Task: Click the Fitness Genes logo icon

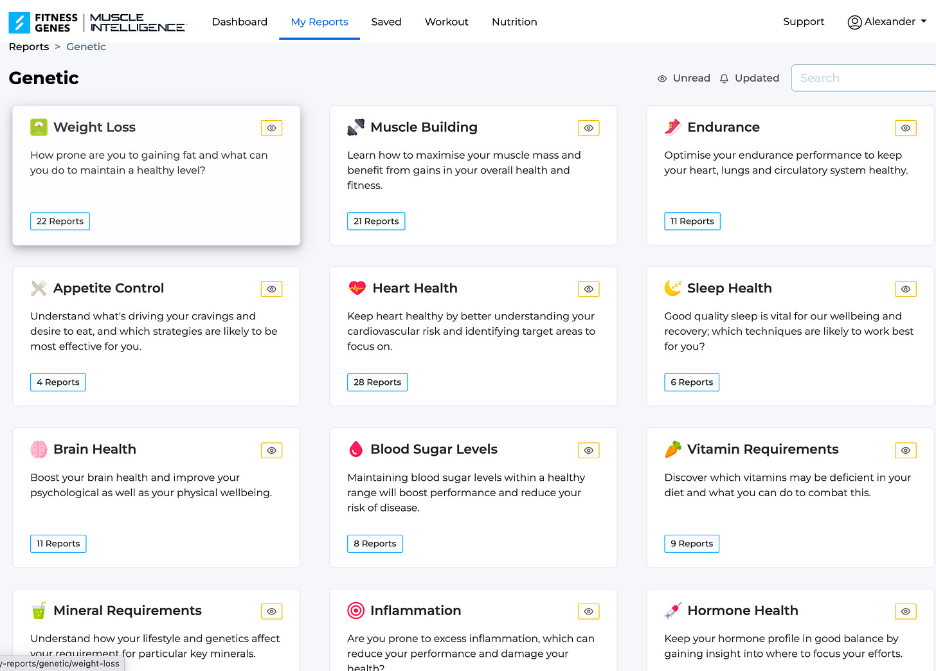Action: (x=19, y=22)
